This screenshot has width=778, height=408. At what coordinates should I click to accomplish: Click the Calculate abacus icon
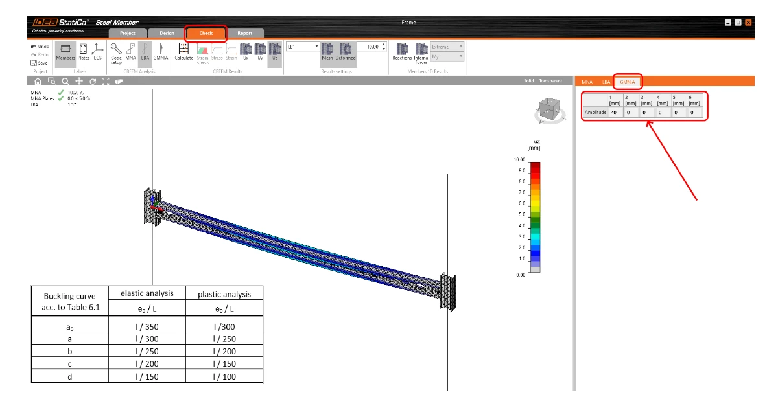point(183,52)
